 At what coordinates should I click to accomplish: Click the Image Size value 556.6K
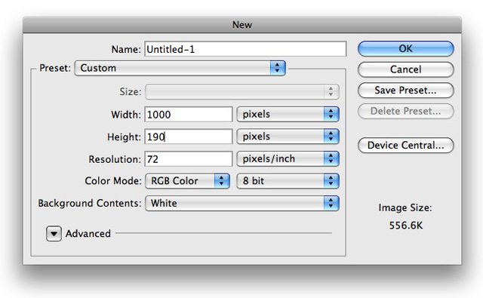click(406, 226)
